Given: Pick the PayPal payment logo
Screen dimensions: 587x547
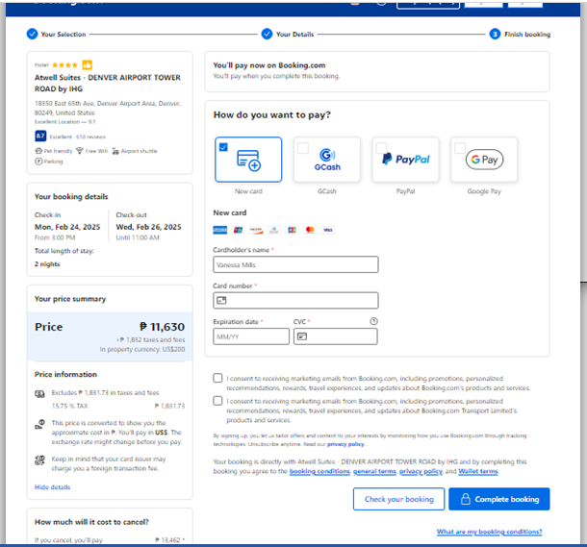Looking at the screenshot, I should [405, 160].
